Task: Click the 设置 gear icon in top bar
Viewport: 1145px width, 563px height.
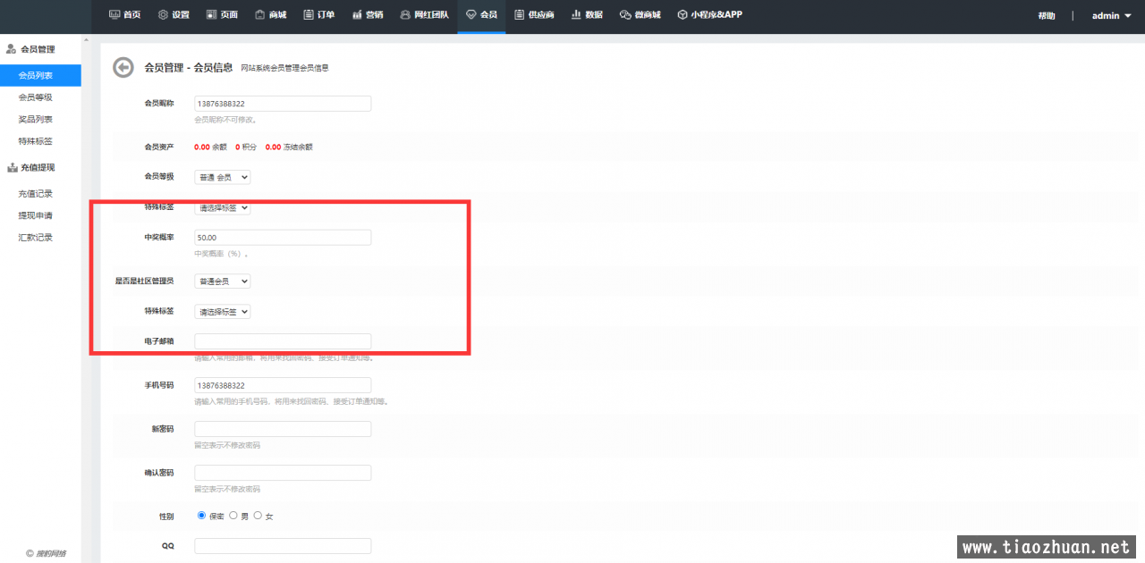Action: 163,14
